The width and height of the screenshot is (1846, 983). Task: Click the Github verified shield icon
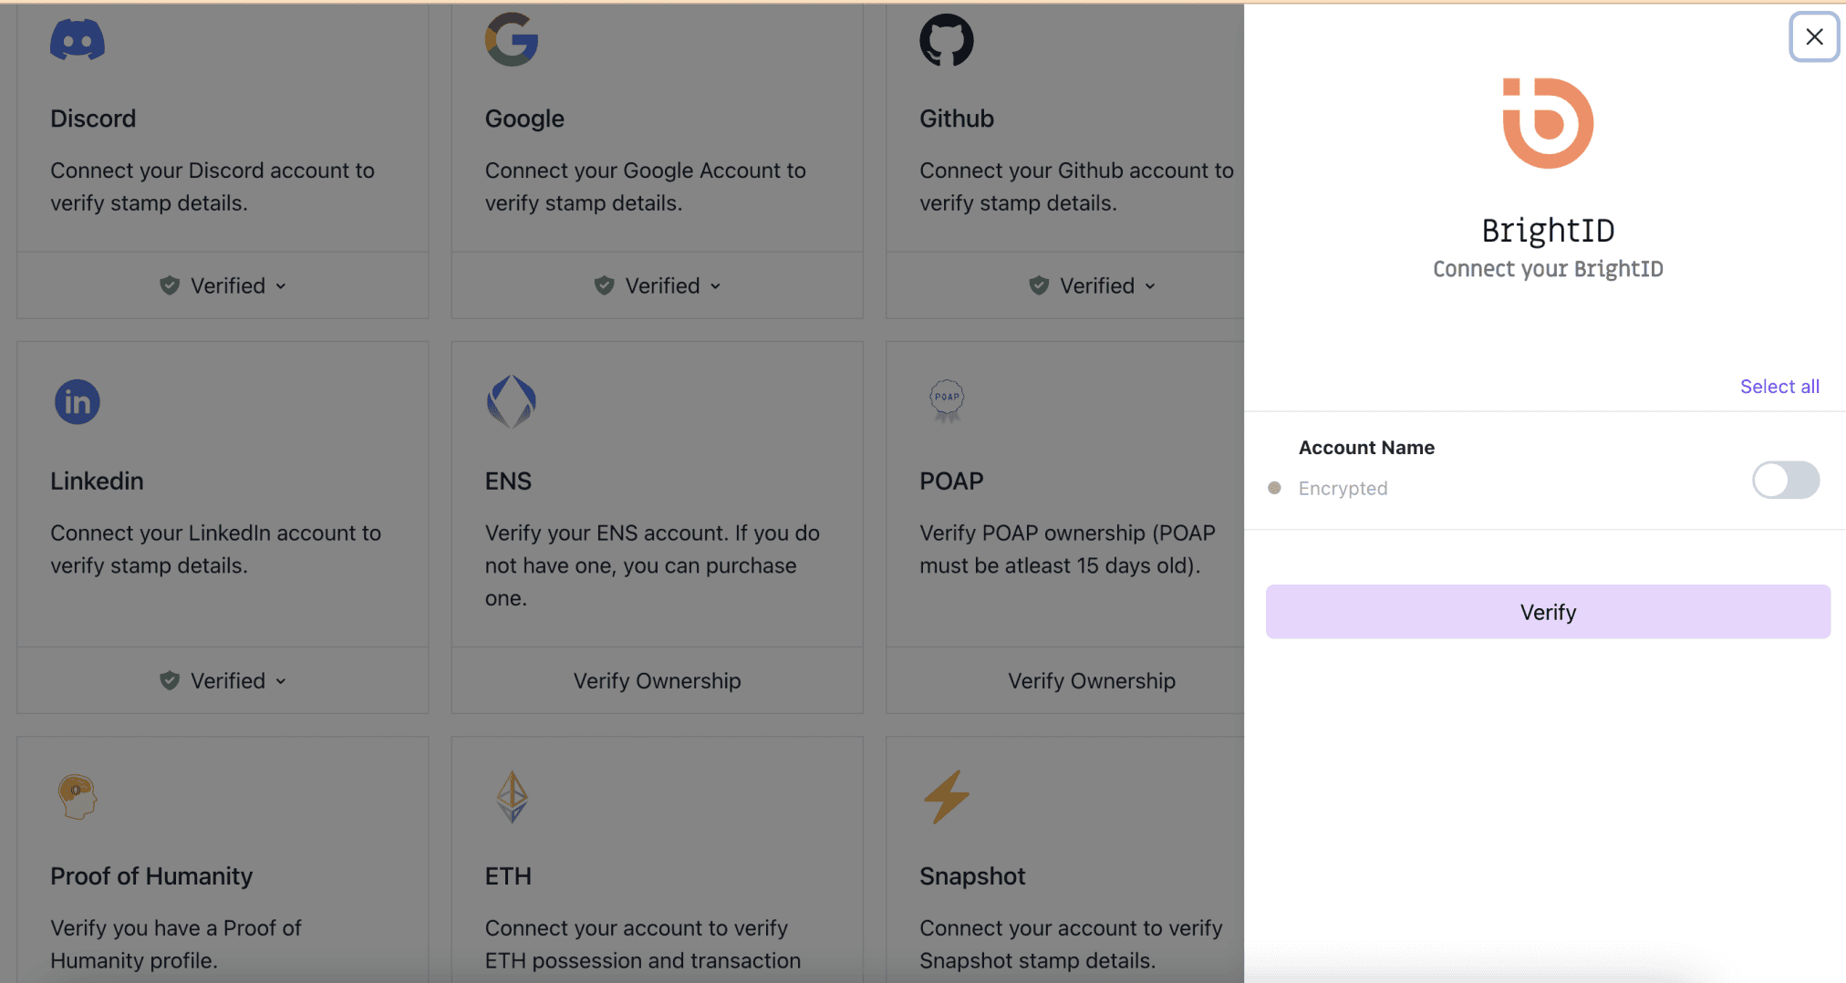point(1039,285)
